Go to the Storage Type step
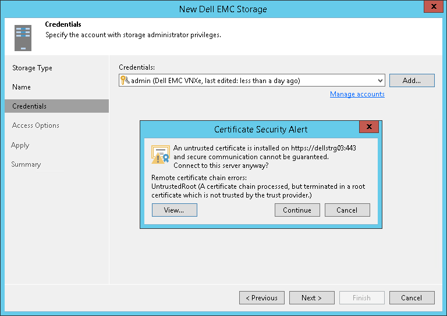Image resolution: width=447 pixels, height=316 pixels. point(33,68)
